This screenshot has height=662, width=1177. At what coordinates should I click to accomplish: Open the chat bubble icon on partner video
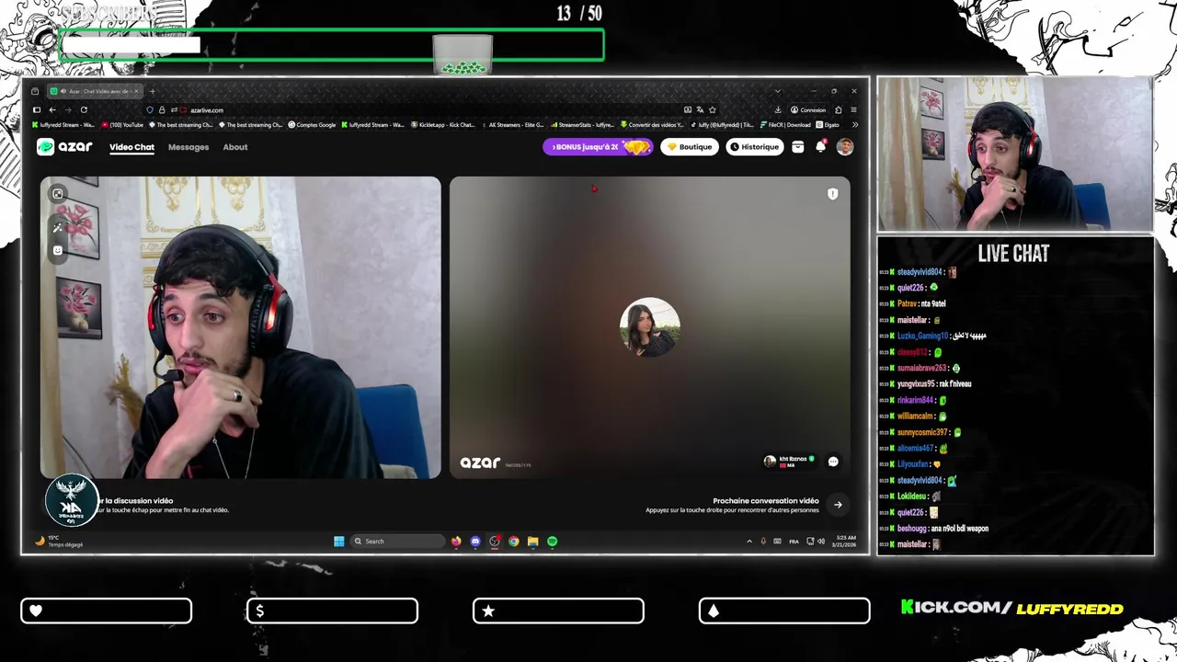click(x=833, y=462)
